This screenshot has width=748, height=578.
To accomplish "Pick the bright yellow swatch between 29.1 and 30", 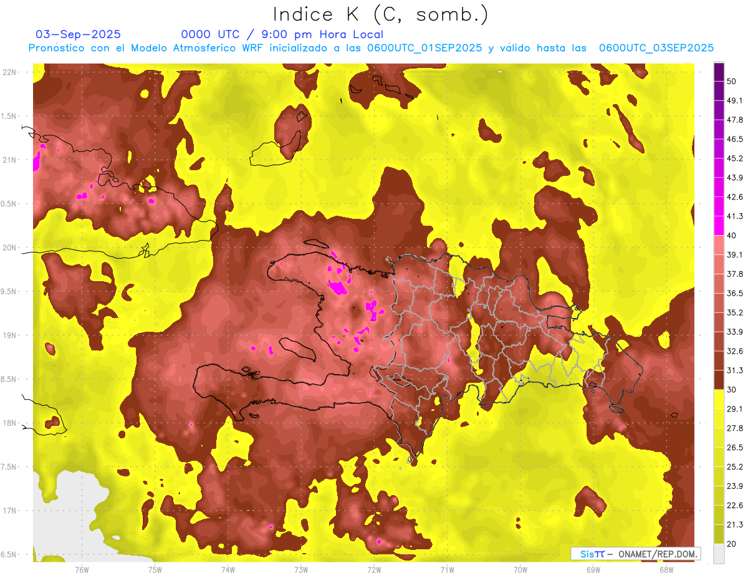I will pos(719,399).
